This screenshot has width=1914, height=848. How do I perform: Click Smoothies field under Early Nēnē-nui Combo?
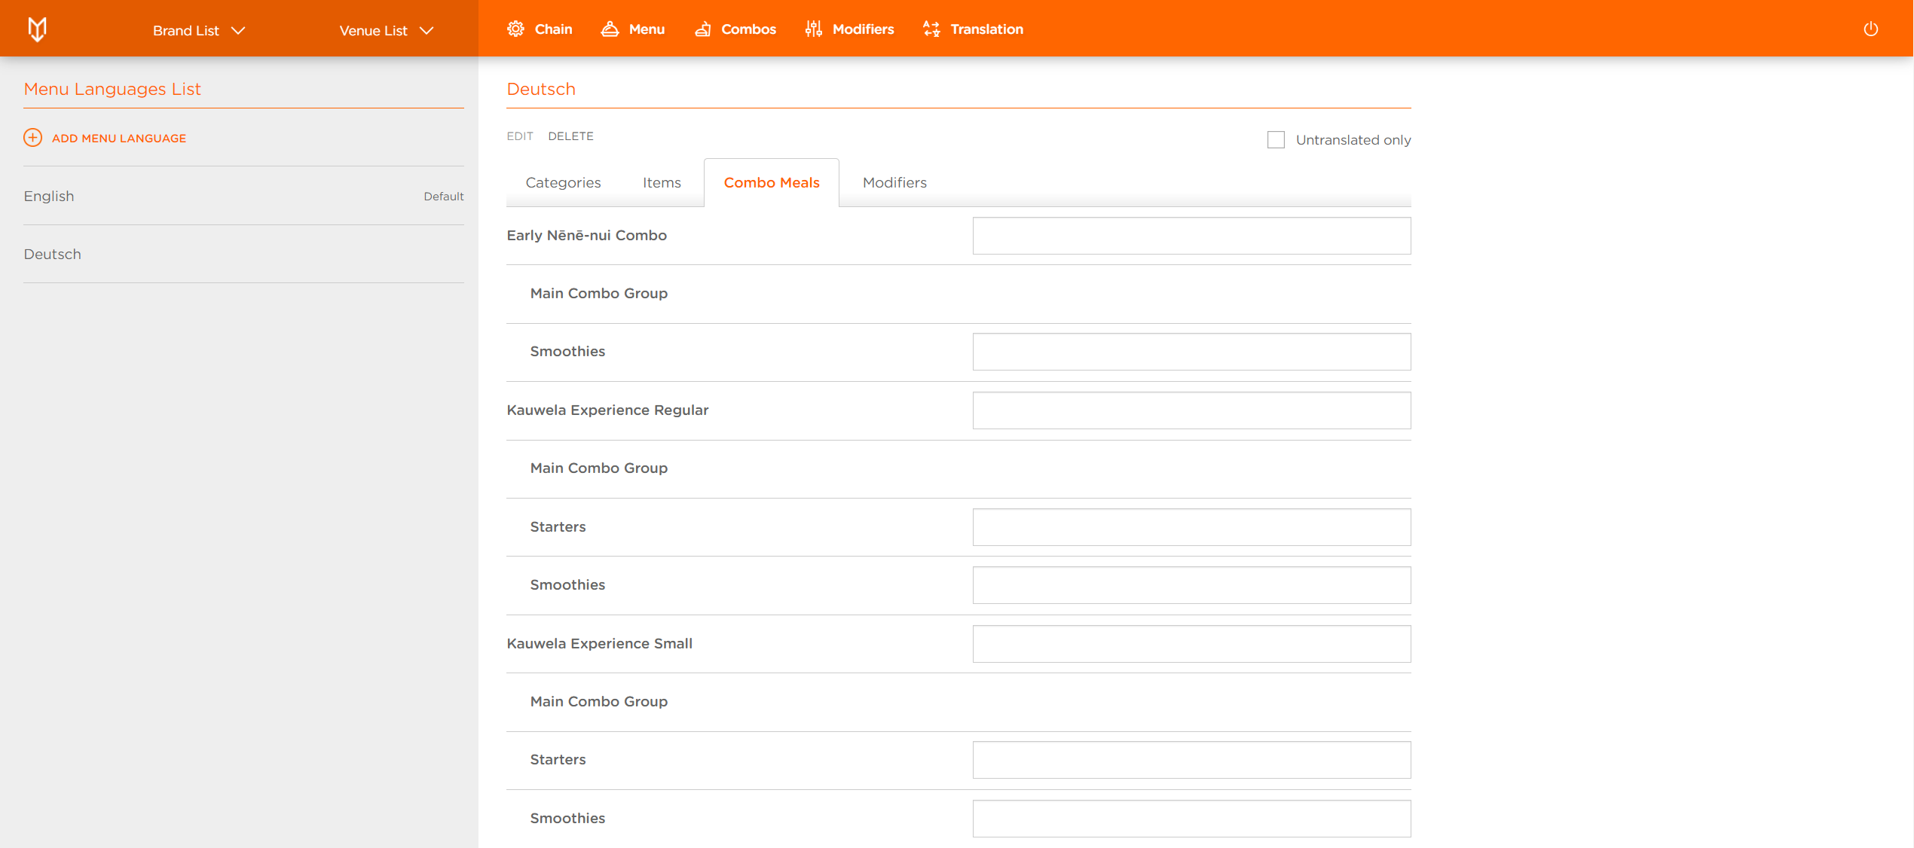pos(1191,352)
